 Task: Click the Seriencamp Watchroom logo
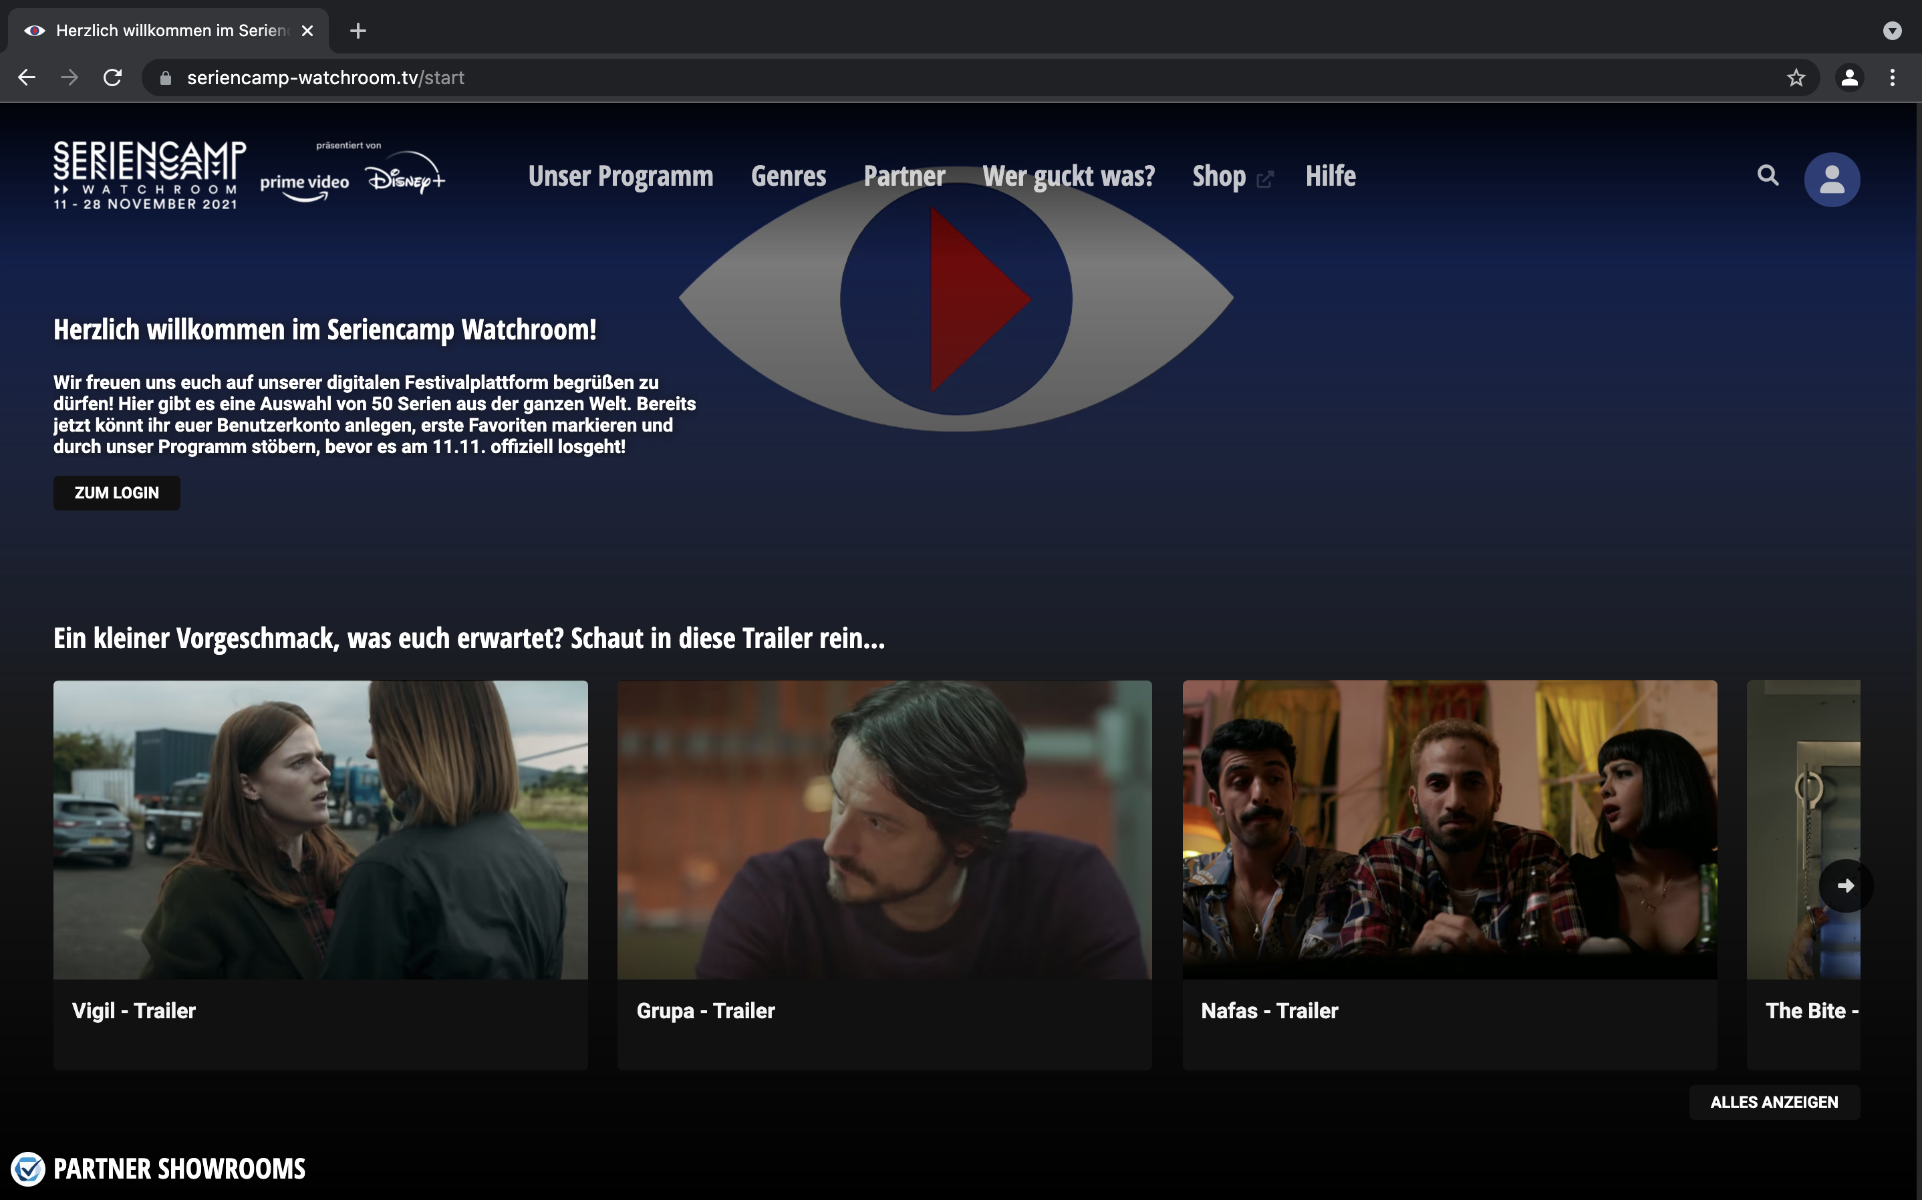[149, 176]
